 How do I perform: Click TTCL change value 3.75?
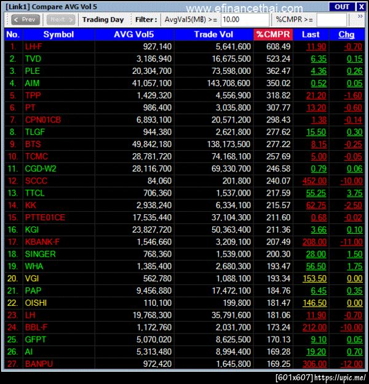(355, 193)
